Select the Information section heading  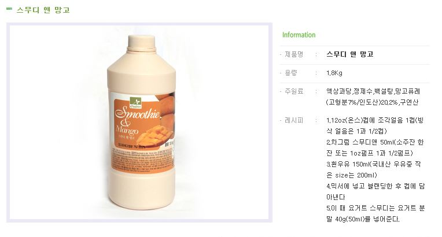click(299, 35)
